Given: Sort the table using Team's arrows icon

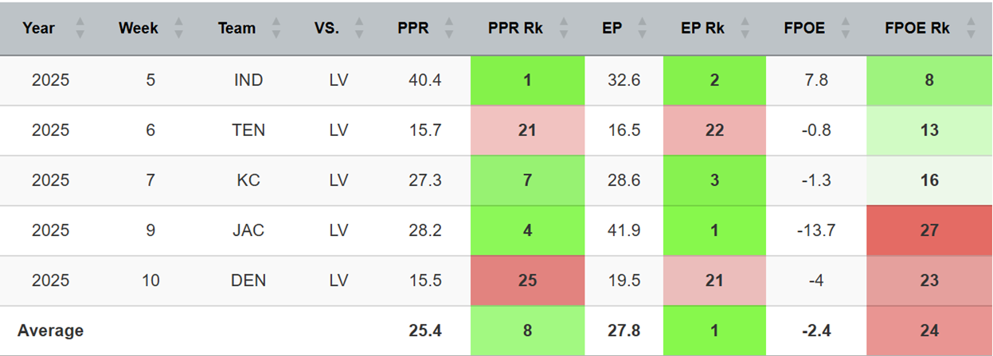Looking at the screenshot, I should pos(276,29).
